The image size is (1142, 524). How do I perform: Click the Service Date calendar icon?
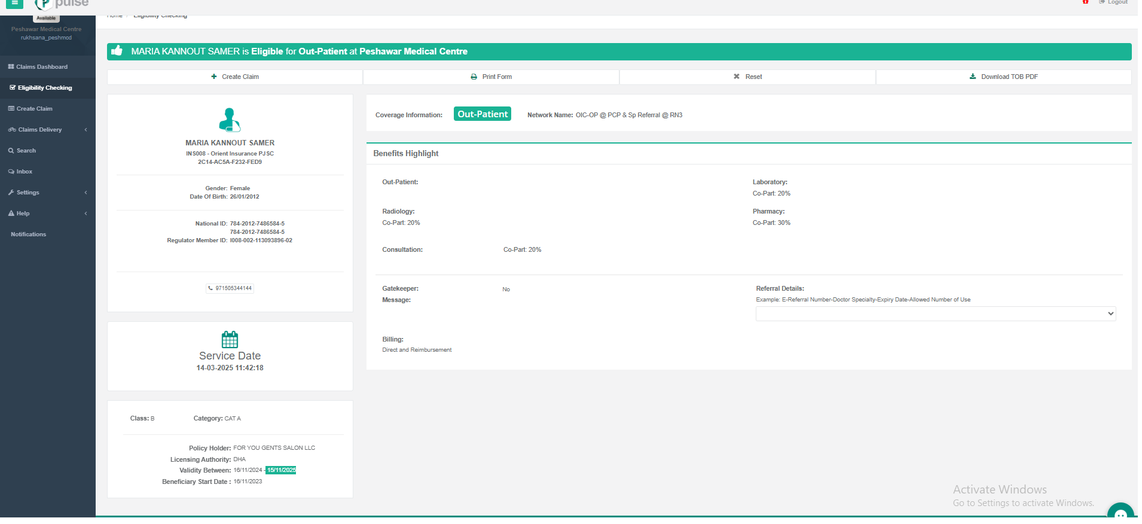[230, 340]
